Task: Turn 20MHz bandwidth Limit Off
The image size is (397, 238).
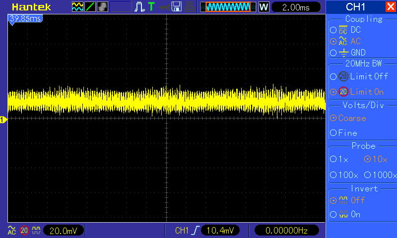Action: [359, 76]
